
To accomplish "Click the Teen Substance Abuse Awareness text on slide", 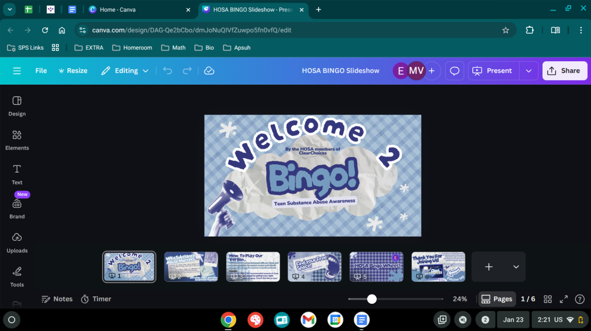I will tap(314, 202).
